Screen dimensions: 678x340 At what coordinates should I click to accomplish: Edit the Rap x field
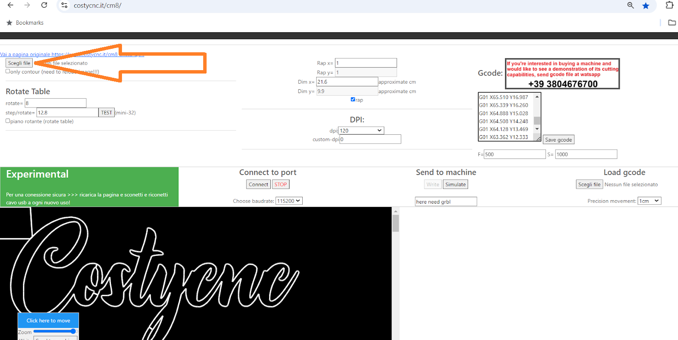(x=366, y=63)
